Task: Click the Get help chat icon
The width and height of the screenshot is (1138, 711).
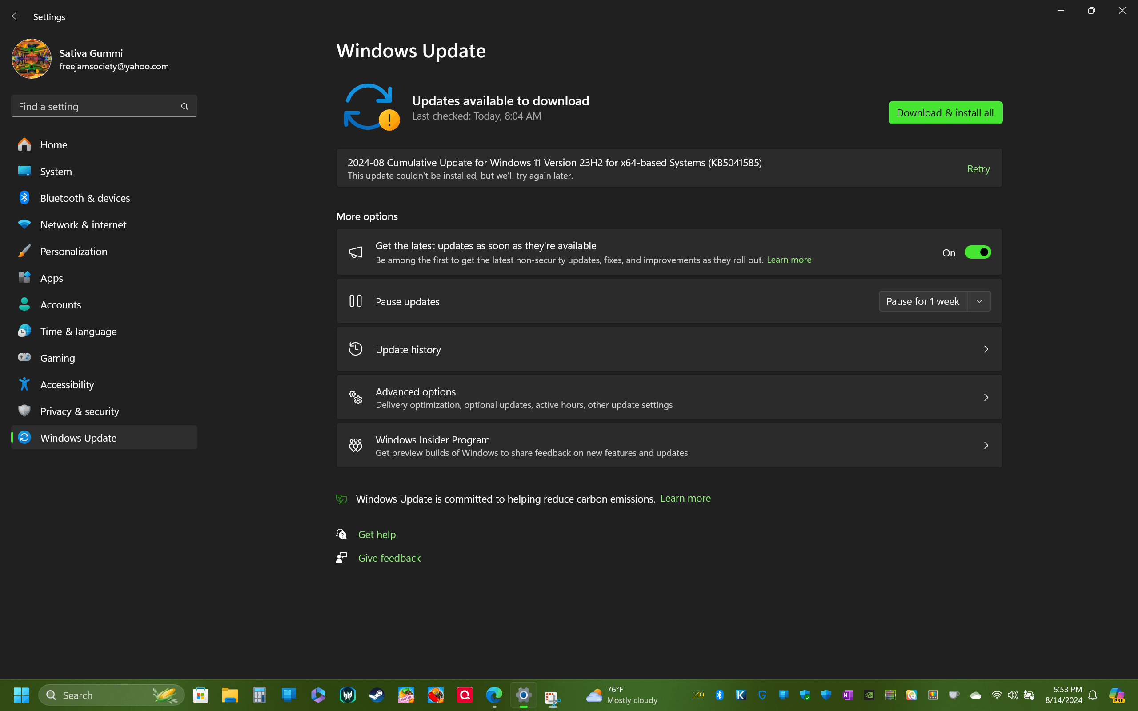Action: (x=341, y=534)
